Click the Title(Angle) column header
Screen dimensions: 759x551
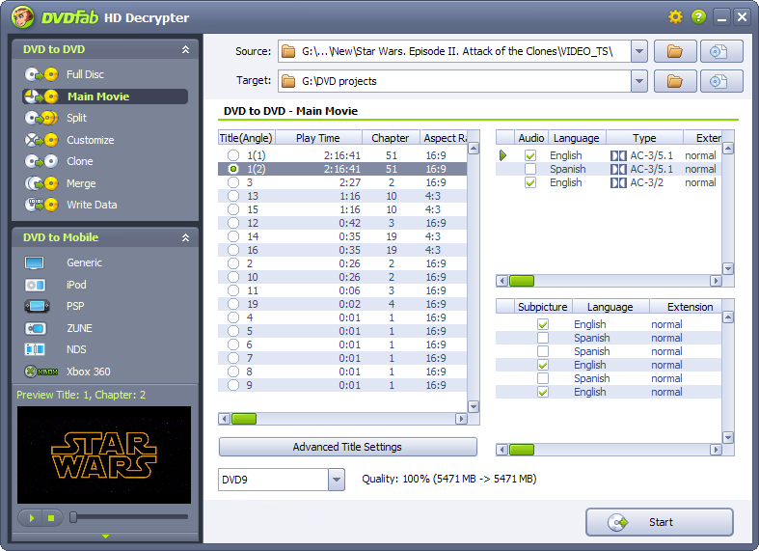(x=246, y=138)
